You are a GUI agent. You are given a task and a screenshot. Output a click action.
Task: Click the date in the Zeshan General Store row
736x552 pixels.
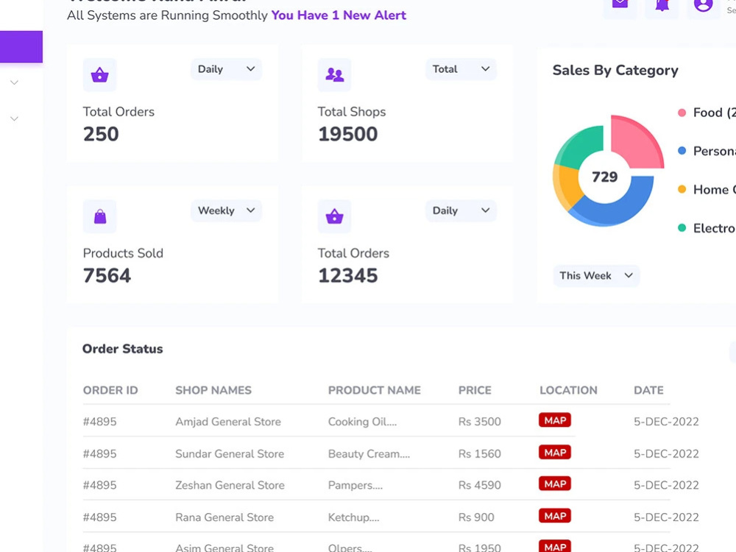666,485
